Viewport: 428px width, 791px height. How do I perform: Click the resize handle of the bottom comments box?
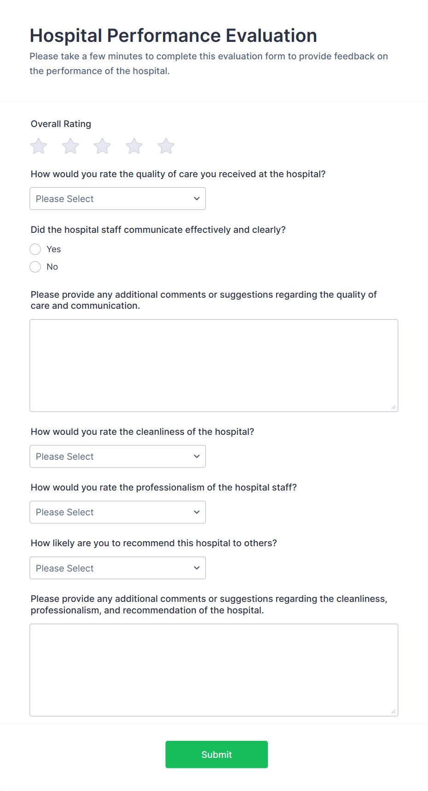pos(394,712)
